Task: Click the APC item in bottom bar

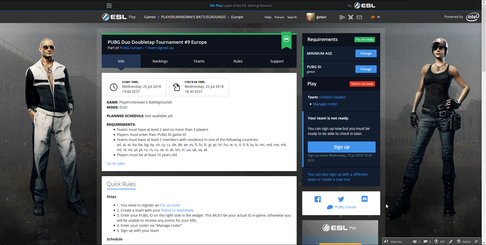Action: point(440,242)
